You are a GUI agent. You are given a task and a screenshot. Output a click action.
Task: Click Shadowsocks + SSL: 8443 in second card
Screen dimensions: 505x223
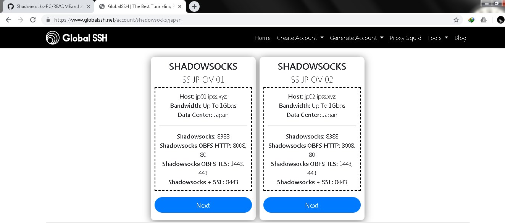pyautogui.click(x=312, y=182)
